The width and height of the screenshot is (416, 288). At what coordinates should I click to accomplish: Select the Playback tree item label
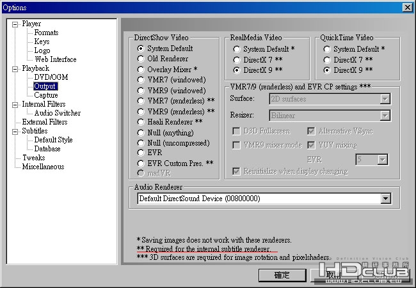tap(36, 68)
